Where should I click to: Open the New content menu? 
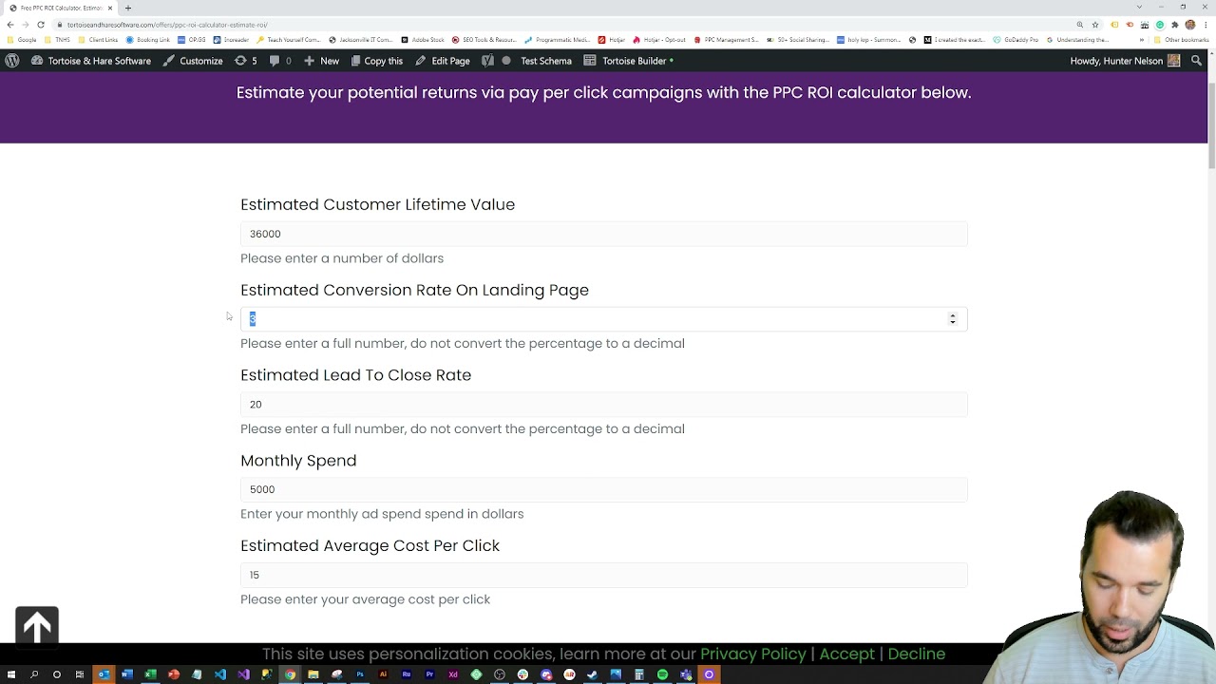(x=321, y=61)
